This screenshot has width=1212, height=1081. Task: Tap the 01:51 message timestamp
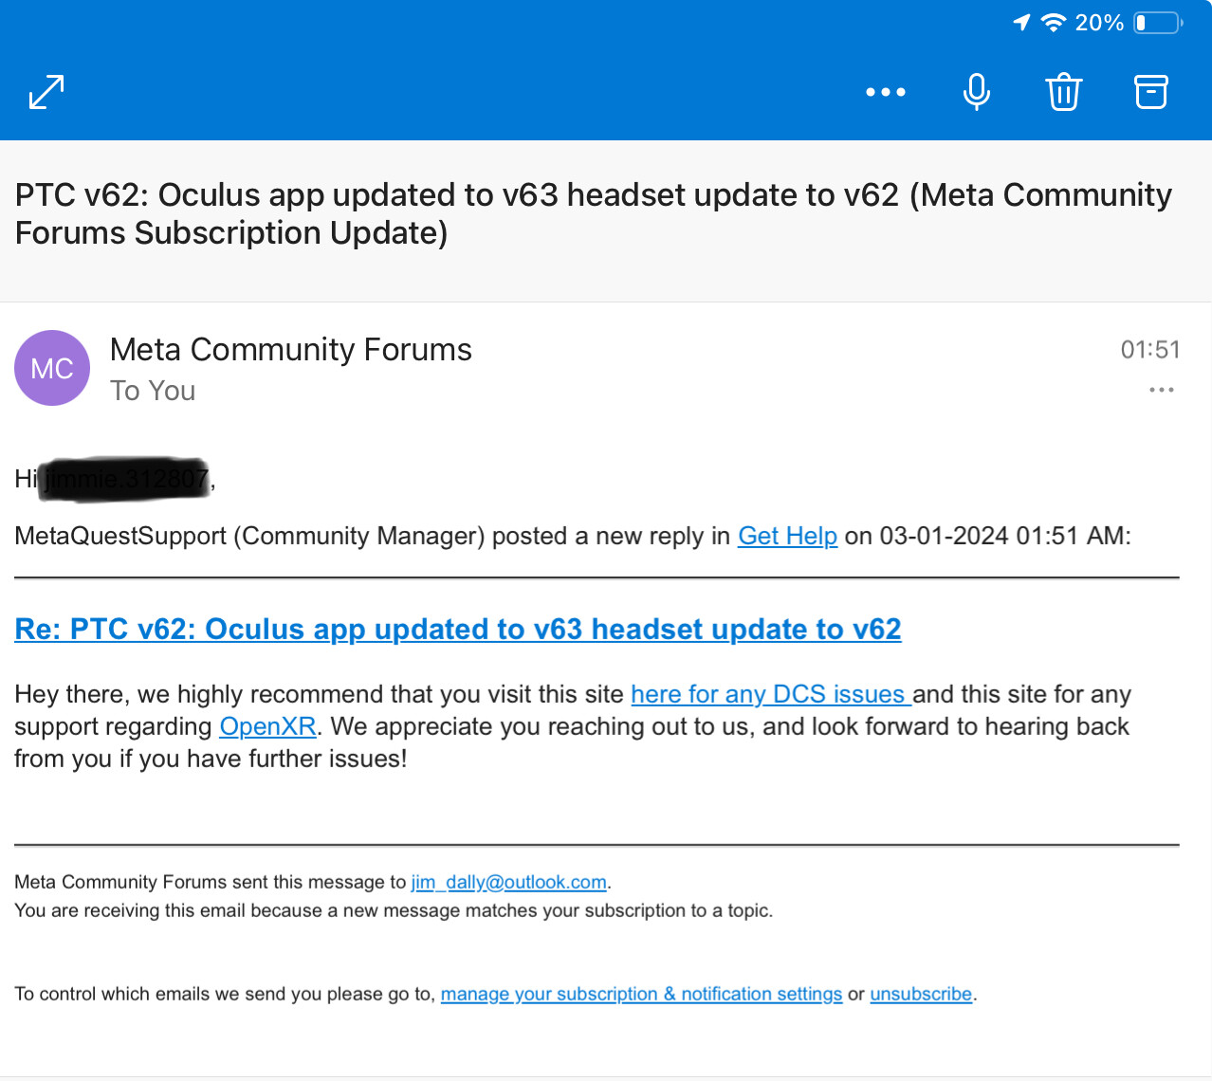[1150, 350]
